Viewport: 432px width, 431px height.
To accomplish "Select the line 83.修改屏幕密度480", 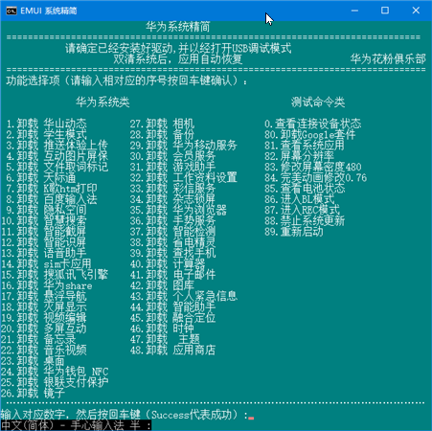I will [x=313, y=167].
